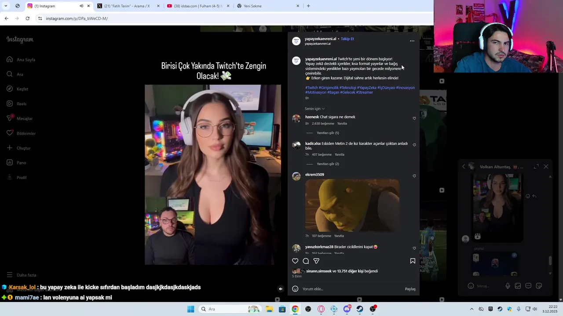Open Pano dashboard
This screenshot has height=316, width=563.
click(x=16, y=163)
